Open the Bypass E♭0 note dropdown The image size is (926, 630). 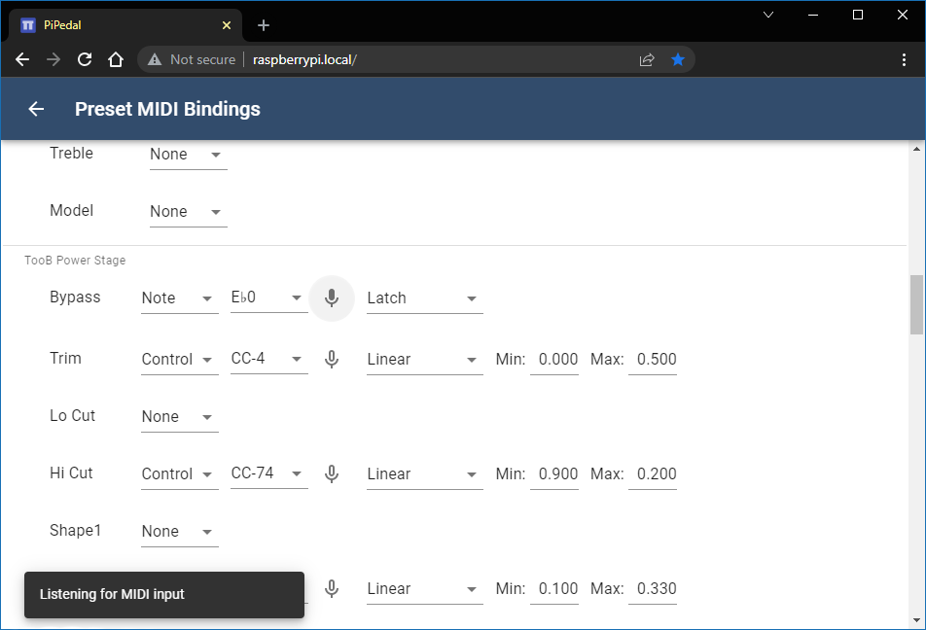tap(269, 297)
